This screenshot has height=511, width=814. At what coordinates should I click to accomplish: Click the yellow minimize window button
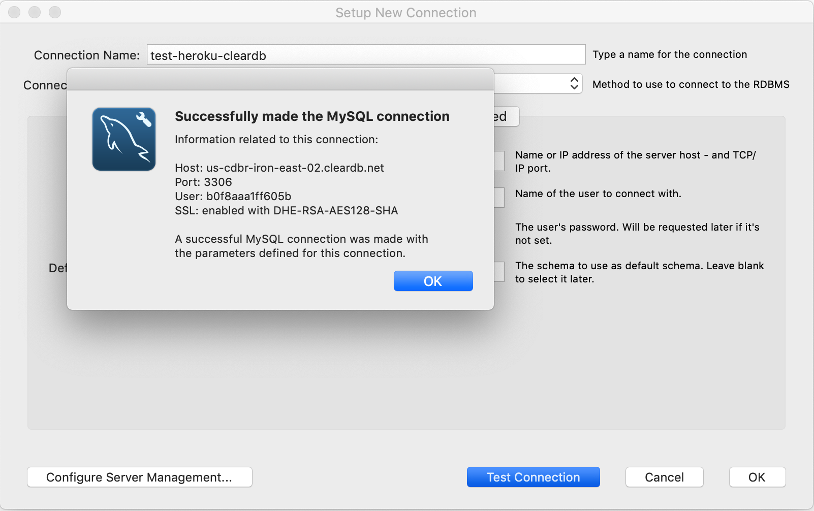[x=34, y=12]
